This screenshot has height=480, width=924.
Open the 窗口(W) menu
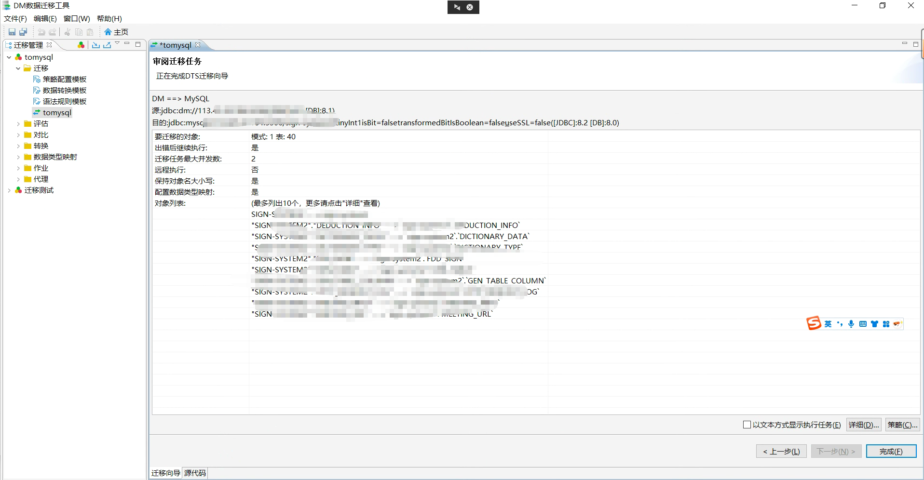click(x=77, y=18)
